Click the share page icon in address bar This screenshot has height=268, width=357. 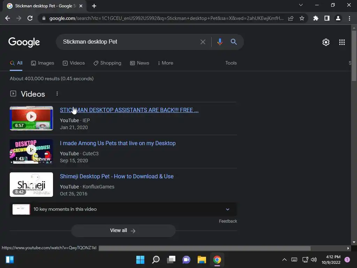pos(291,18)
